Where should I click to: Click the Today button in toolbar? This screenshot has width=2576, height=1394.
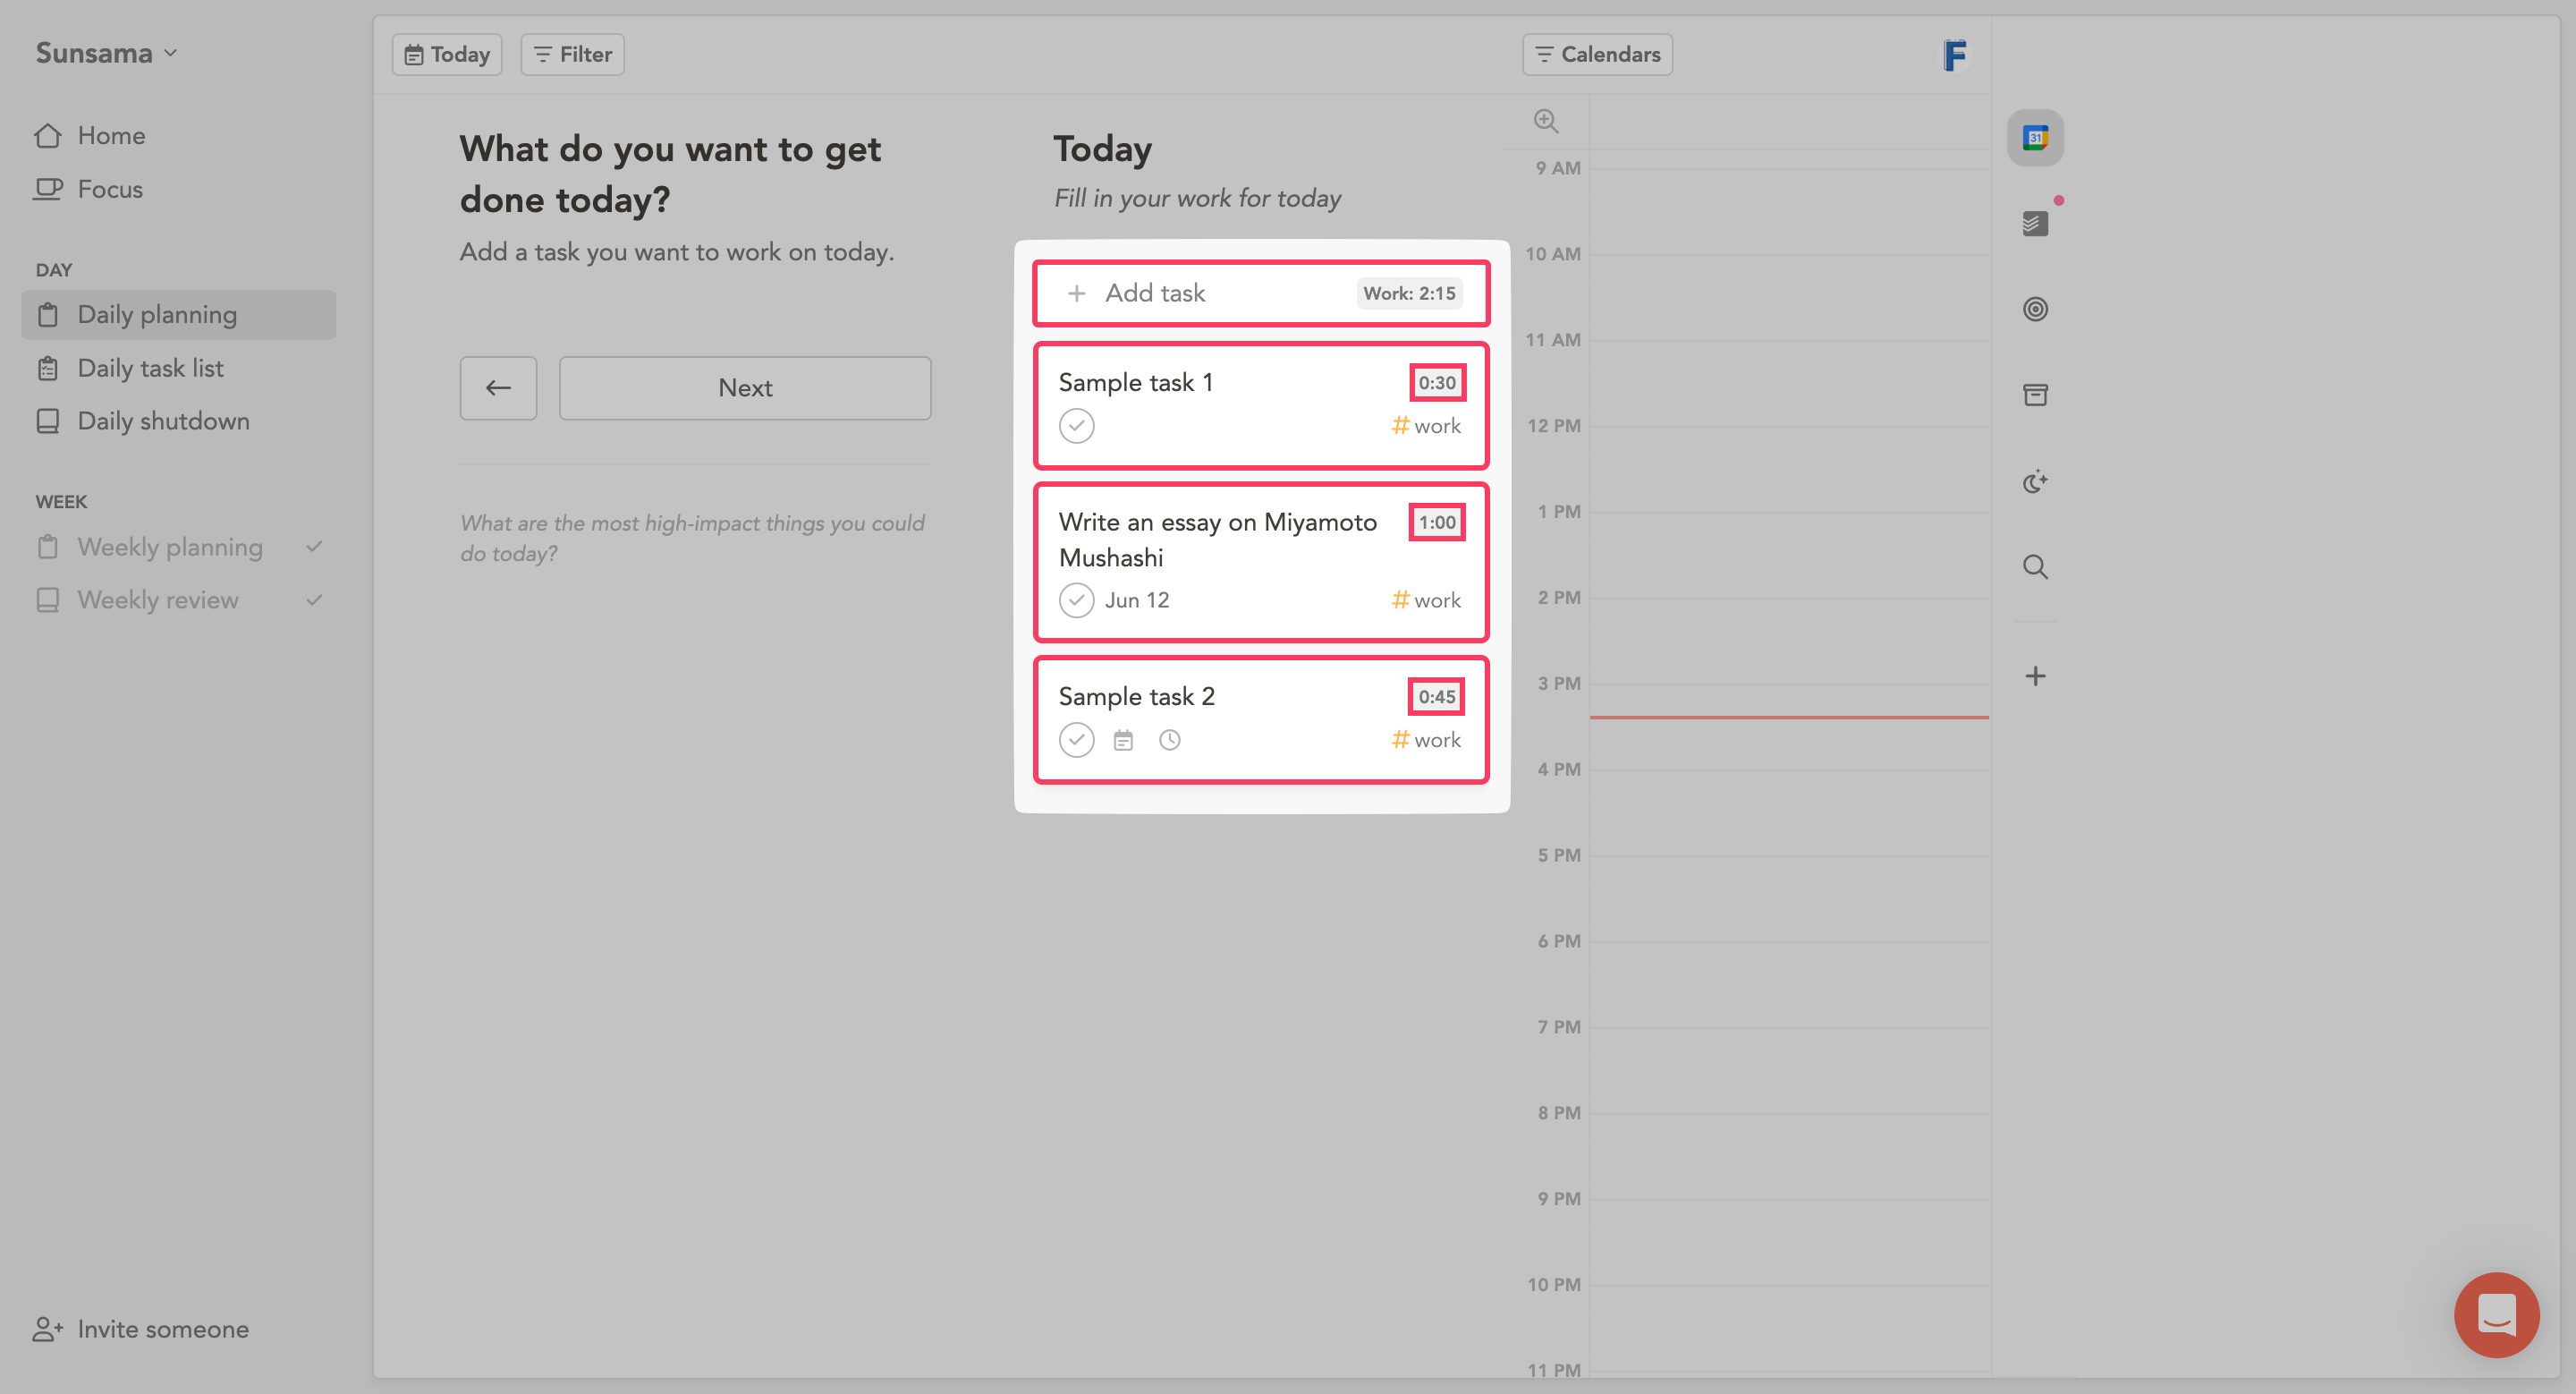(447, 54)
